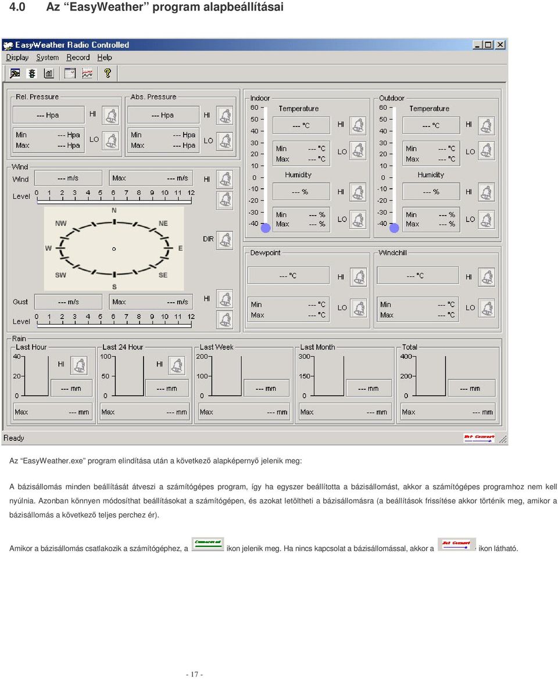Click the connection status icon in status bar
The height and width of the screenshot is (679, 558).
[479, 438]
